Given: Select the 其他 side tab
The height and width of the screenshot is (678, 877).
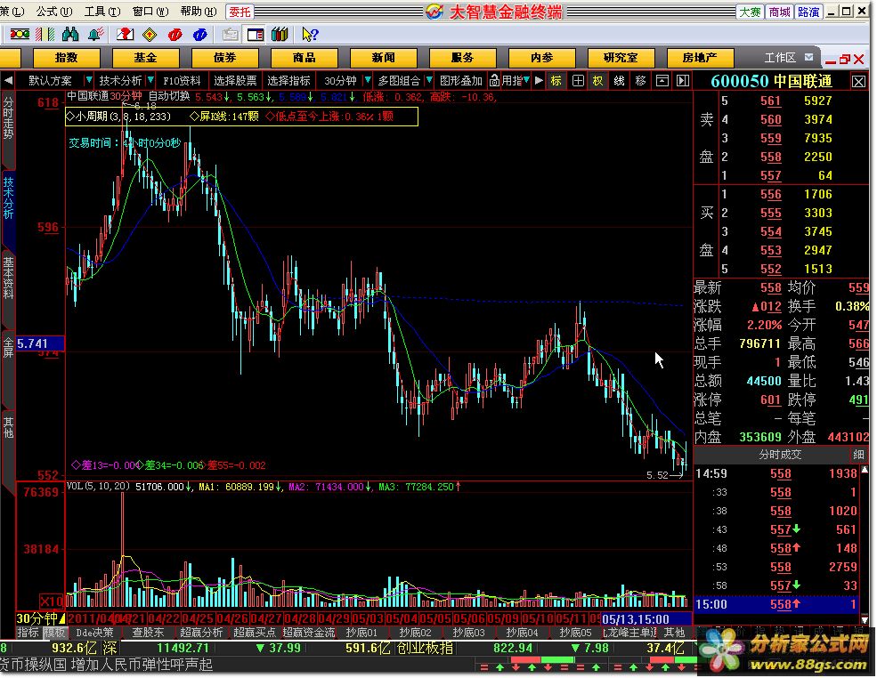Looking at the screenshot, I should point(8,426).
